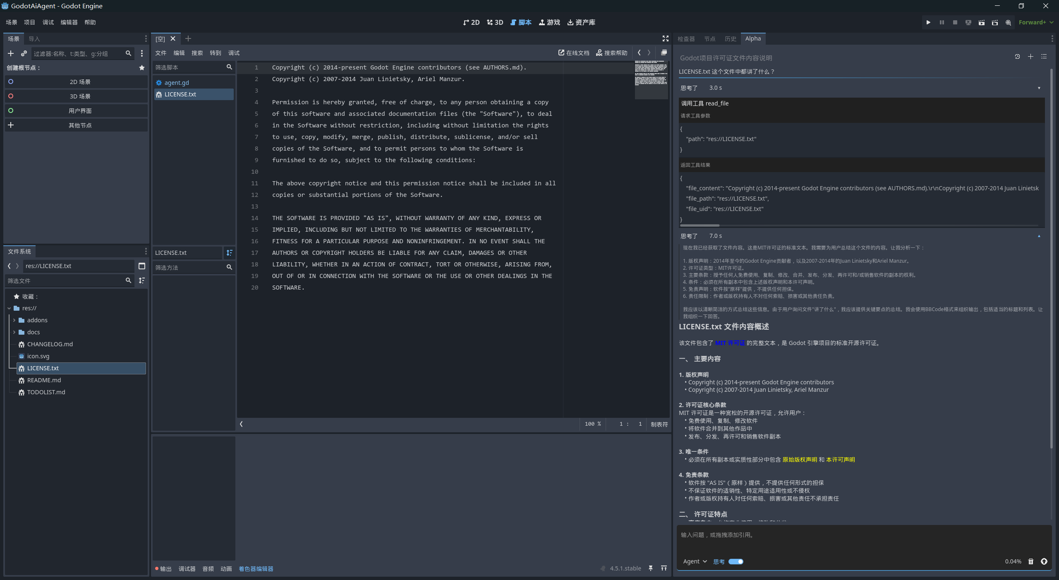Viewport: 1059px width, 580px height.
Task: Toggle the method list sort button
Action: (229, 253)
